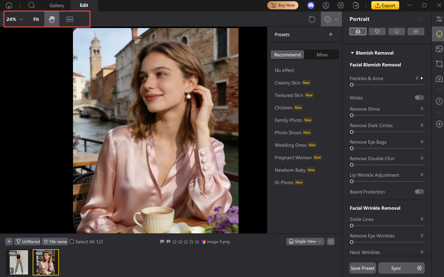Open the edit History panel
Image resolution: width=444 pixels, height=277 pixels.
(439, 101)
